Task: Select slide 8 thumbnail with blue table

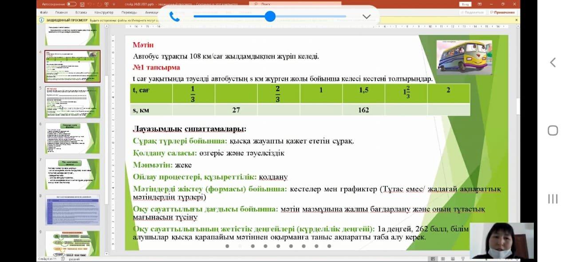Action: click(x=72, y=210)
